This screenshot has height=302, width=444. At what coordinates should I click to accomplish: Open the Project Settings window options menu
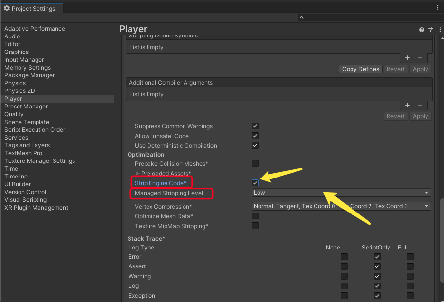point(438,7)
